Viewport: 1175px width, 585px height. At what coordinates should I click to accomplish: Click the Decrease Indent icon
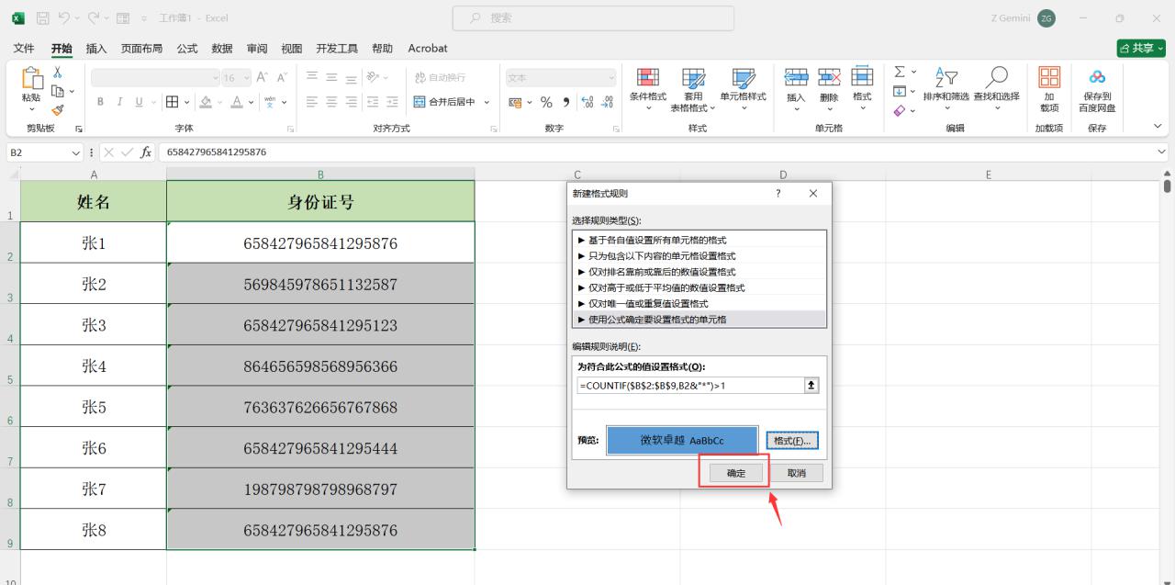tap(373, 102)
